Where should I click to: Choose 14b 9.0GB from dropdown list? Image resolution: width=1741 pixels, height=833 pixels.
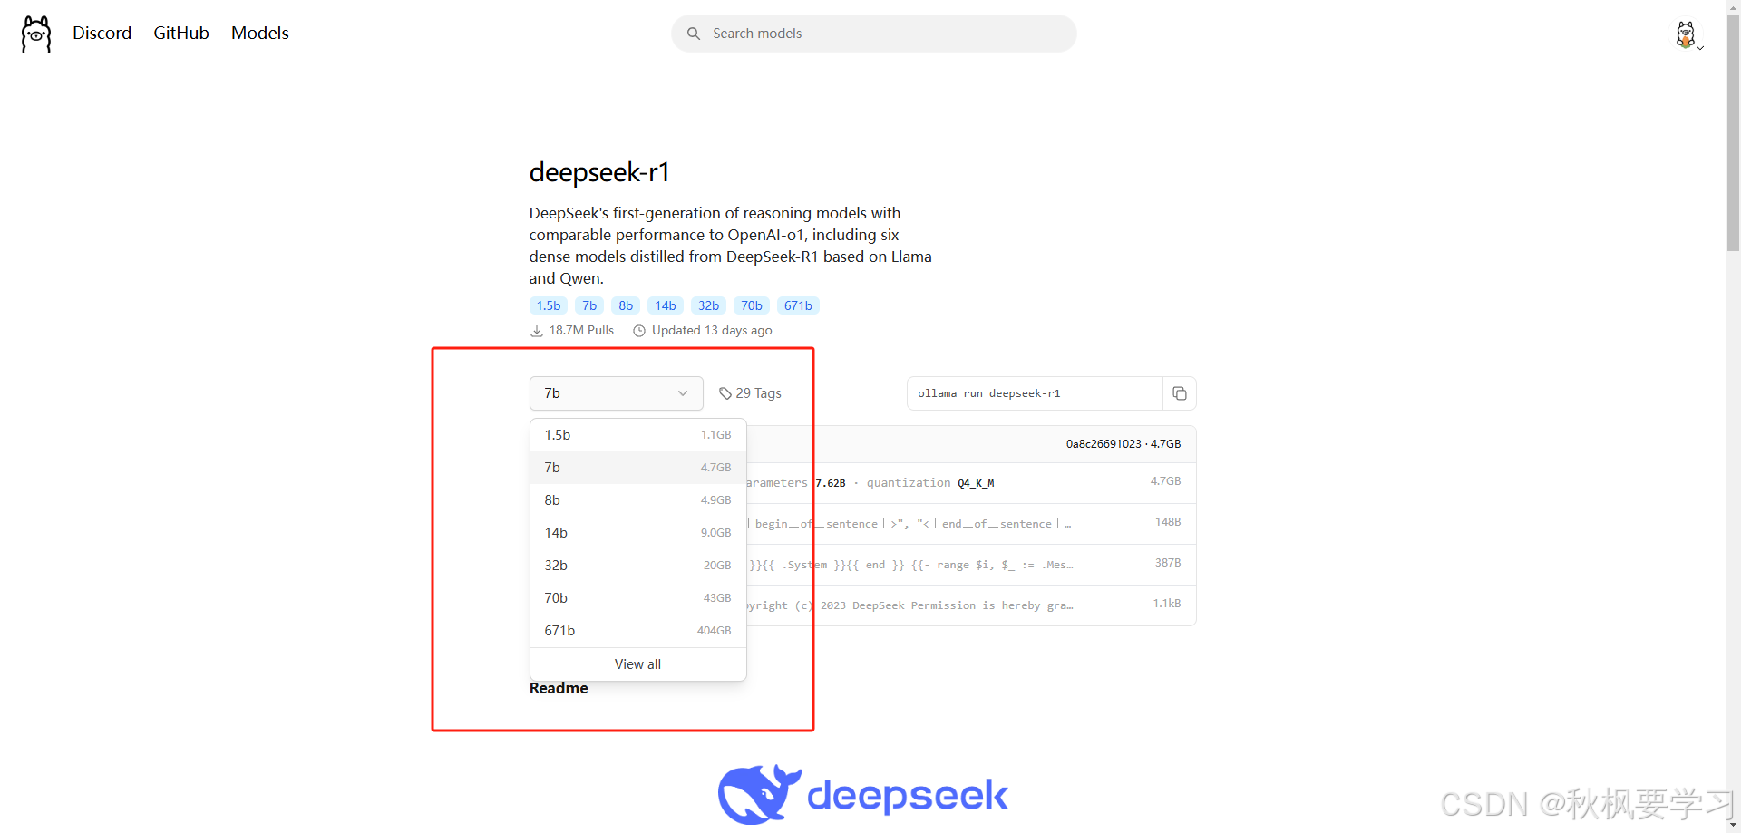(x=637, y=533)
